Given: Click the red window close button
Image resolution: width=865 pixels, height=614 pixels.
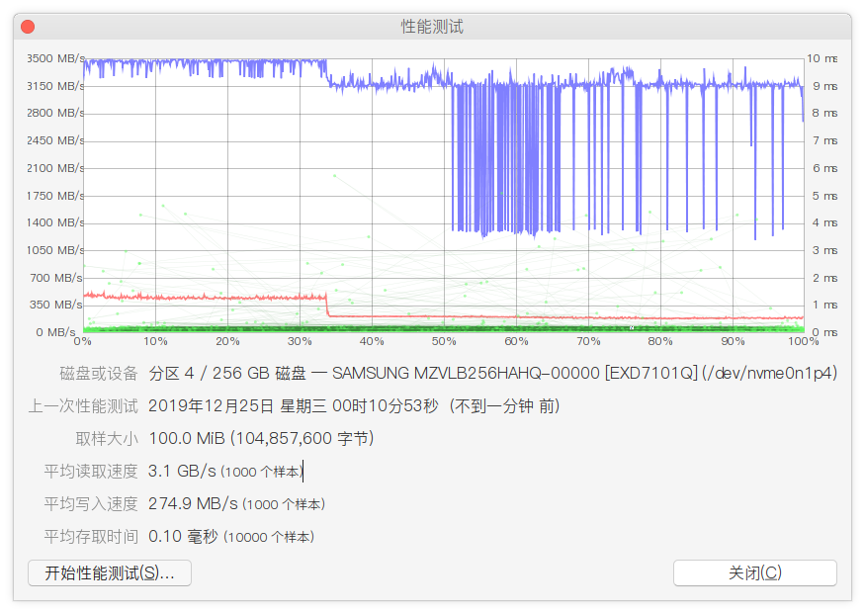Looking at the screenshot, I should click(x=28, y=27).
